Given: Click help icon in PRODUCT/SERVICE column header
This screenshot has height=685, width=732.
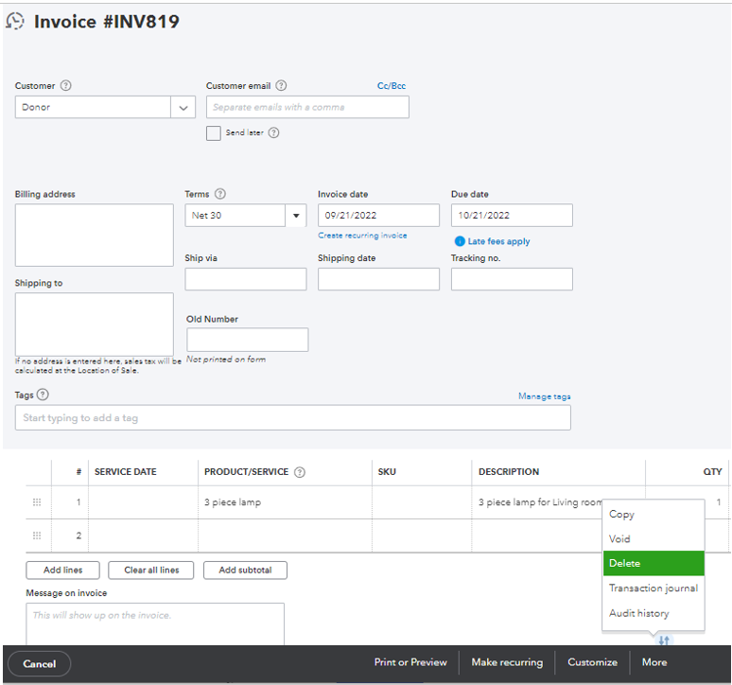Looking at the screenshot, I should coord(300,472).
